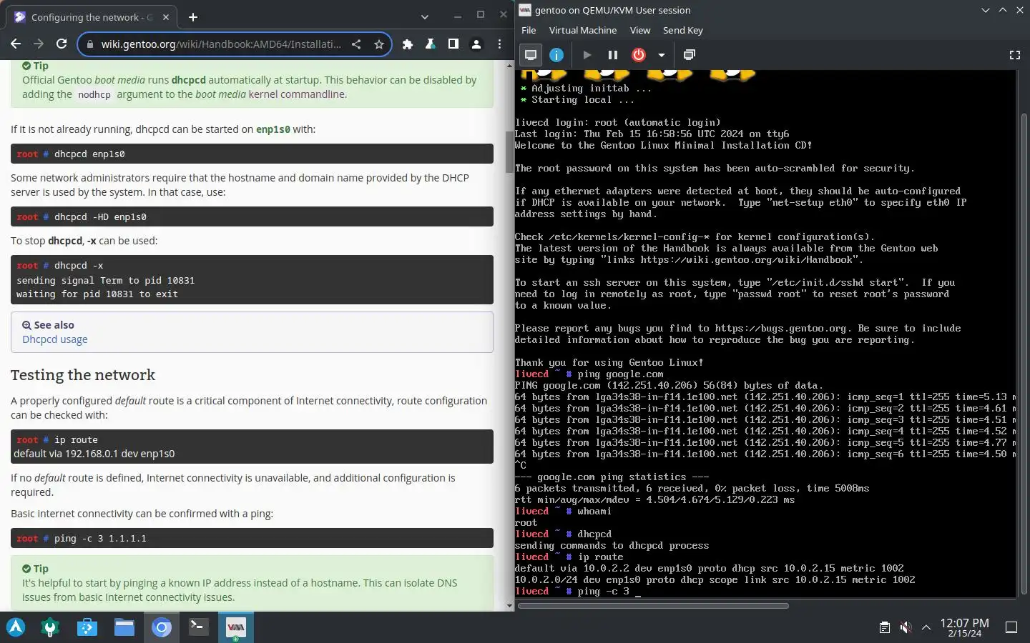Open the clock showing 12:07 PM

coord(964,627)
